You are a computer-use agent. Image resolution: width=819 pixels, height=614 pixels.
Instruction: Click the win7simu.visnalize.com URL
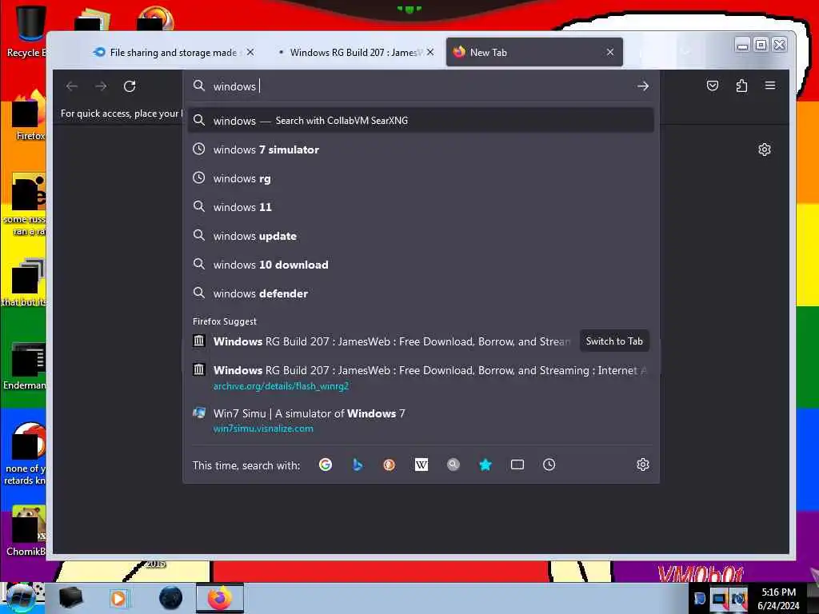point(263,429)
